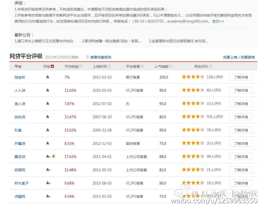Click the star rating in 翼龙贷 row
This screenshot has height=206, width=259.
coord(193,156)
